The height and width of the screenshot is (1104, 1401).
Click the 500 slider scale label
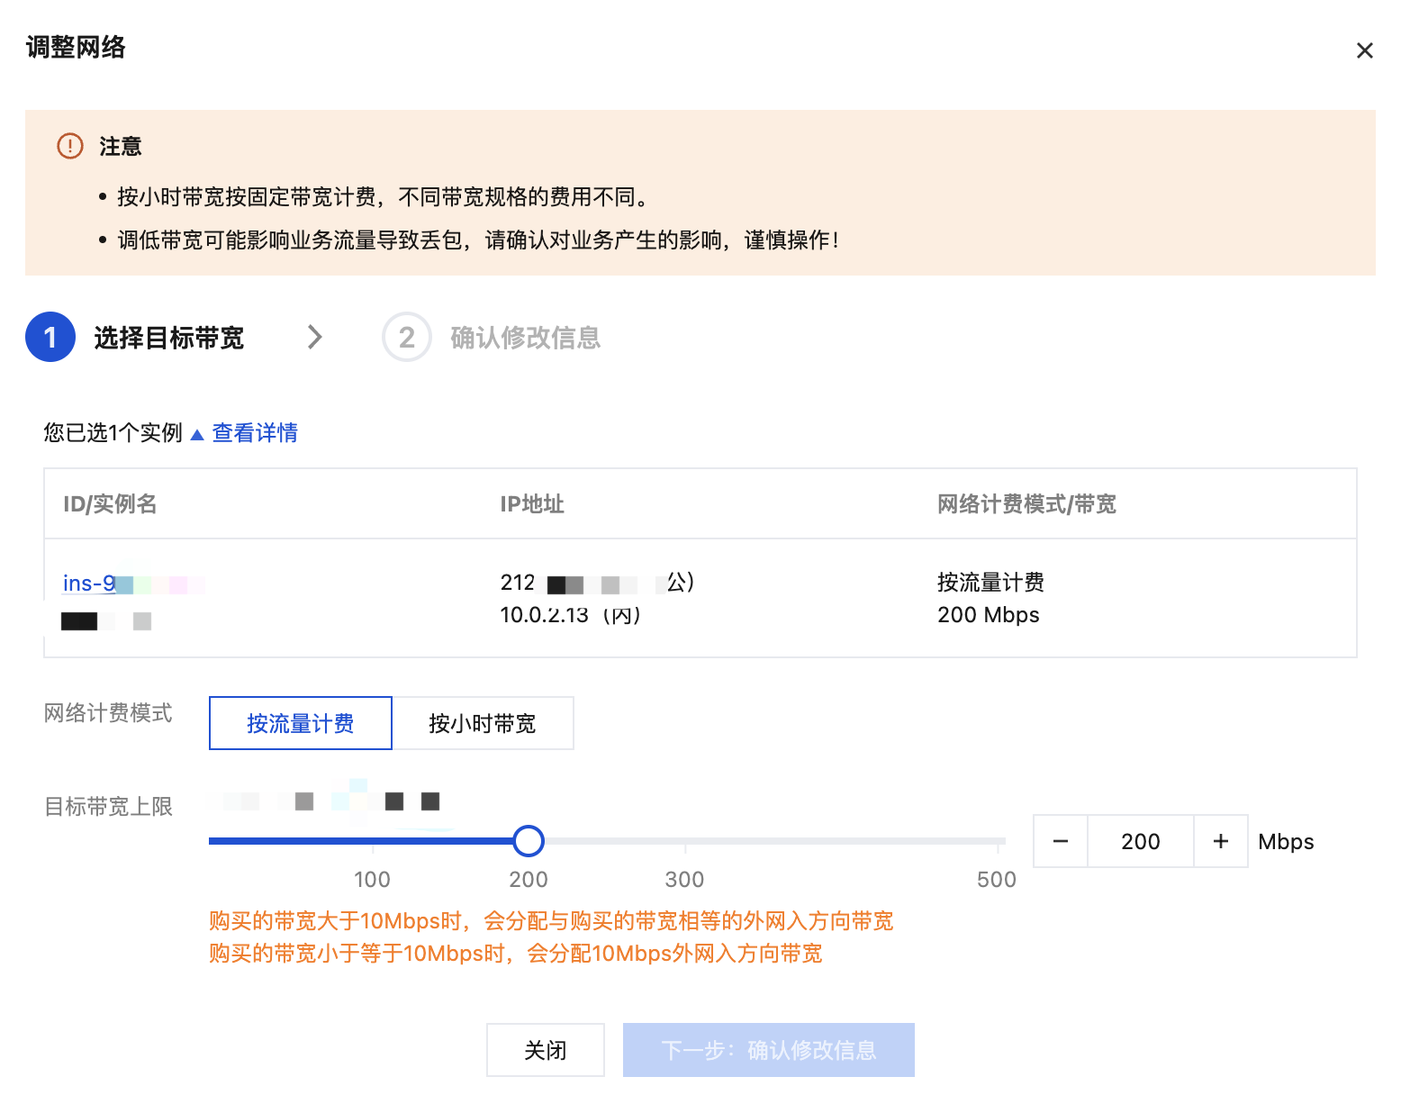997,880
